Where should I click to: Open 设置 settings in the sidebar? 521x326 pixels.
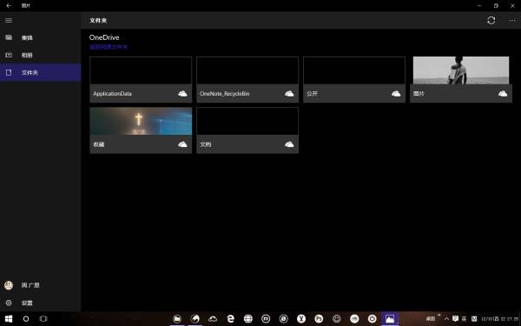pos(40,303)
